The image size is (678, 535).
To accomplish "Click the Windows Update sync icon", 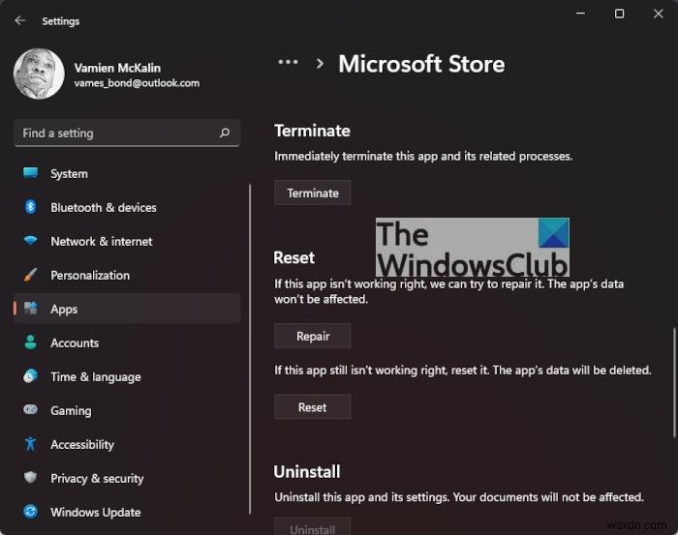I will click(30, 511).
